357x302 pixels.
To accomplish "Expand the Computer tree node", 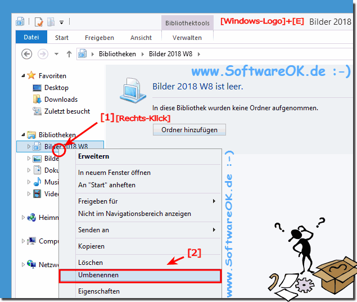I will point(23,241).
